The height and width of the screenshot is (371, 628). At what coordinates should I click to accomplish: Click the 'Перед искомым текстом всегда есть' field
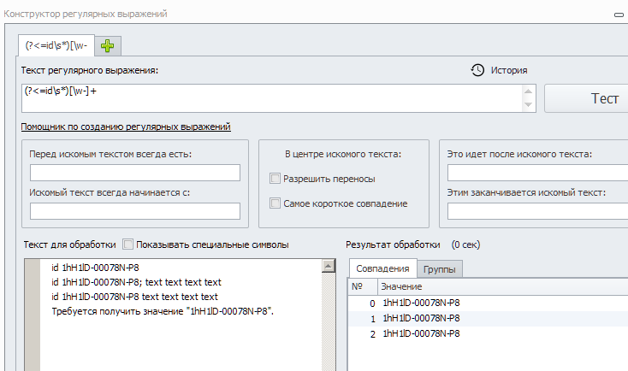(134, 173)
